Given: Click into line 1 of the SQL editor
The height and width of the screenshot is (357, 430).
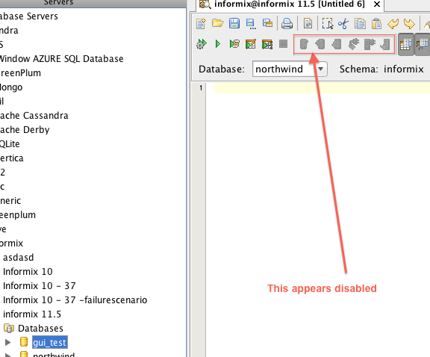Looking at the screenshot, I should click(x=322, y=88).
